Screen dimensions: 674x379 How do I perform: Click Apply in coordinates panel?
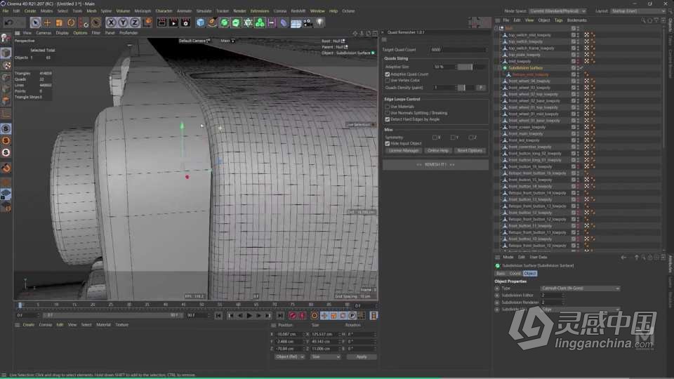[362, 357]
